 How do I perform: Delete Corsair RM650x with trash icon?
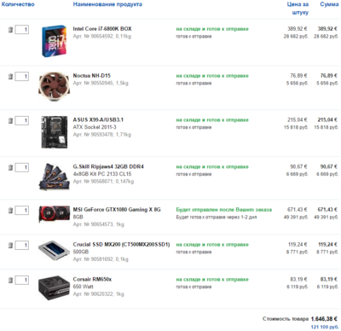pyautogui.click(x=10, y=280)
